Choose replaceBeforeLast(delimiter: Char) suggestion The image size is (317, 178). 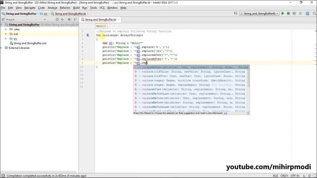[190, 94]
